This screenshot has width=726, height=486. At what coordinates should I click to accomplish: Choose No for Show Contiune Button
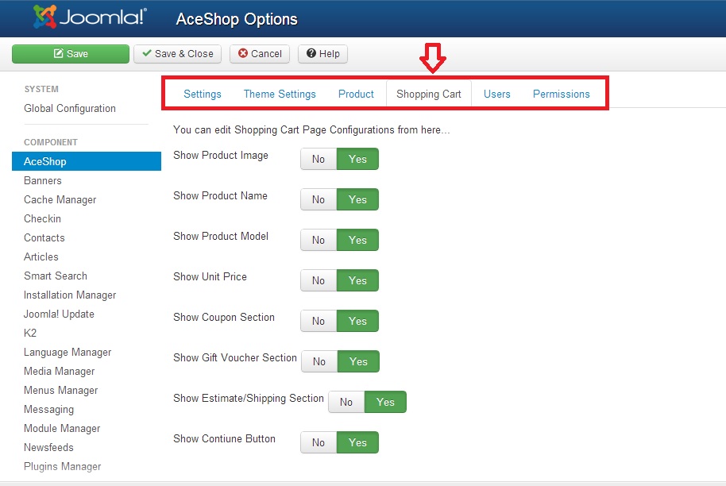pos(319,442)
